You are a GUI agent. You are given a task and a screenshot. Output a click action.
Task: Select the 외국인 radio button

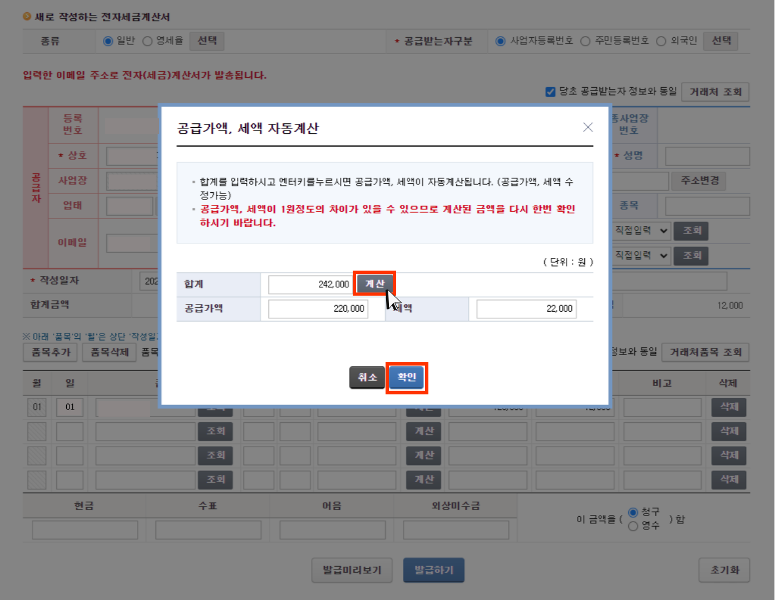pyautogui.click(x=661, y=41)
